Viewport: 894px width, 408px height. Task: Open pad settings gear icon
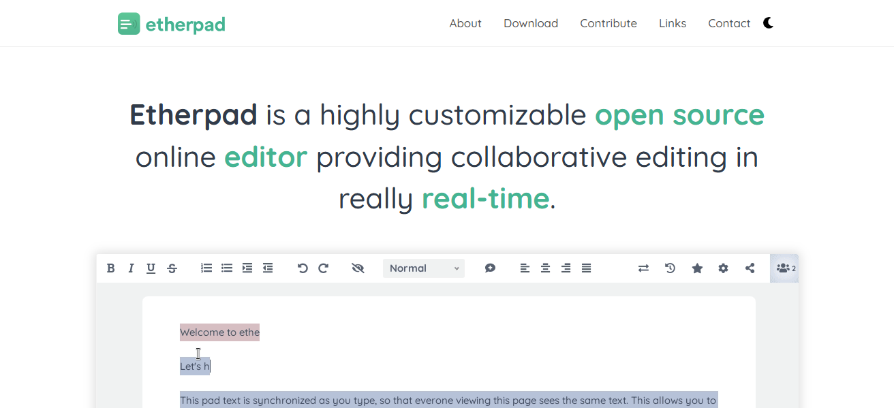point(723,268)
